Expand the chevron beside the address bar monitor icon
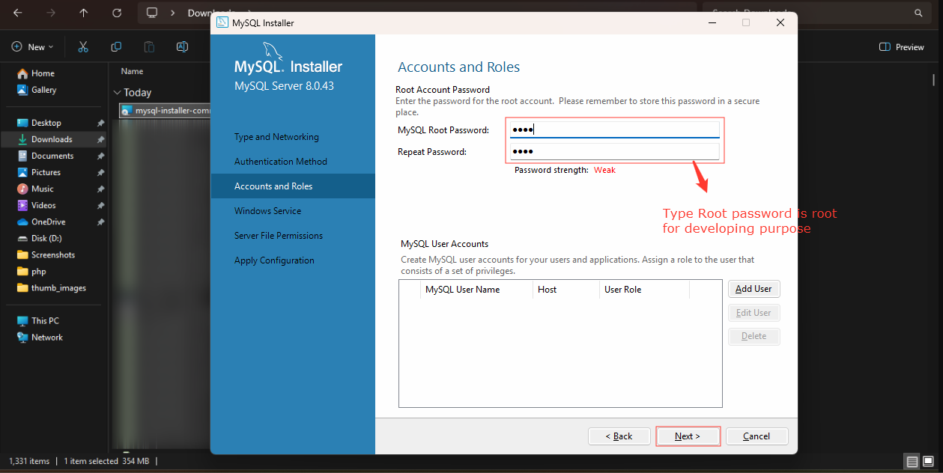The image size is (943, 473). coord(173,13)
